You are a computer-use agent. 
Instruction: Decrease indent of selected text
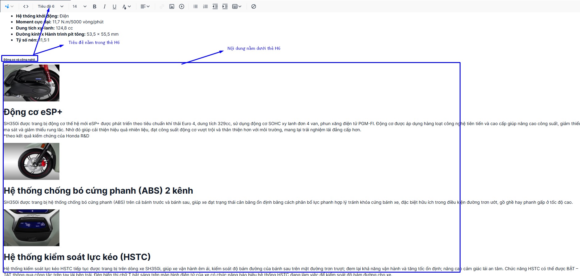[x=215, y=6]
